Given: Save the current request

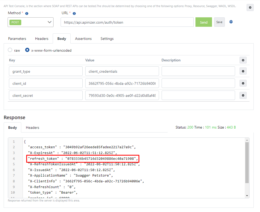Looking at the screenshot, I should click(x=219, y=22).
